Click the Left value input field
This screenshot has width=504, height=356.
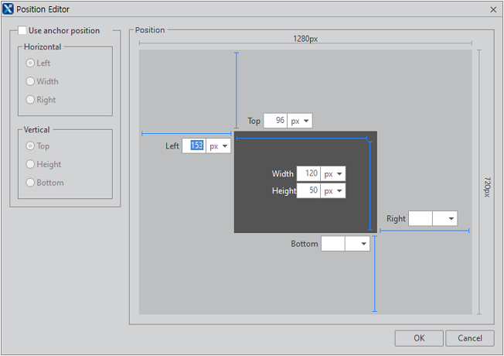point(193,146)
